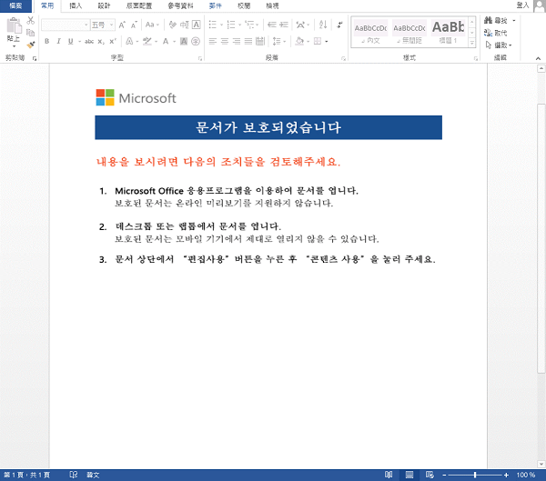Apply font color with the A icon
This screenshot has width=546, height=481.
[166, 42]
